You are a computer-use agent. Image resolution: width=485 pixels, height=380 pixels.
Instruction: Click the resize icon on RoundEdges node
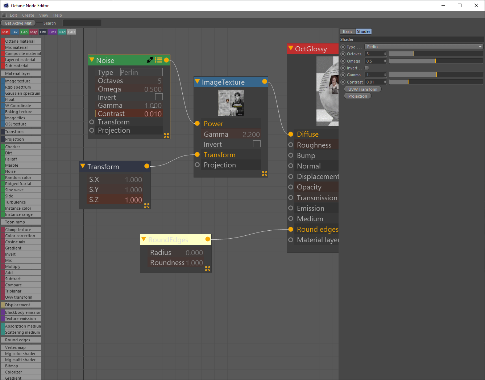[208, 269]
